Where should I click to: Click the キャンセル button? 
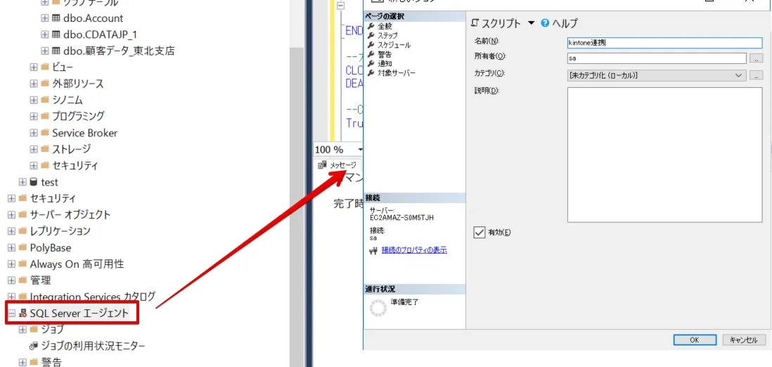[x=744, y=340]
